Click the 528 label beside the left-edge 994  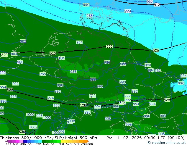pyautogui.click(x=10, y=89)
